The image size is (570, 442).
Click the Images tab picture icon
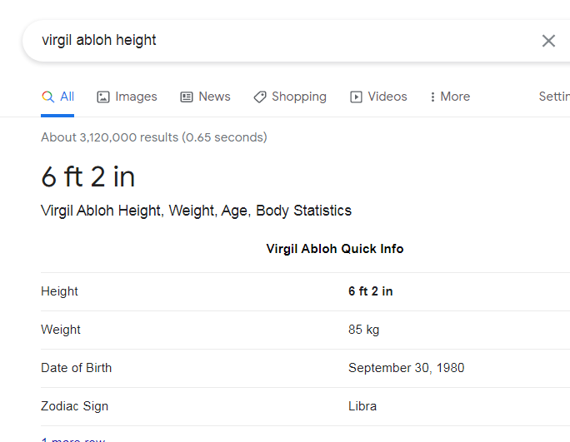coord(102,97)
